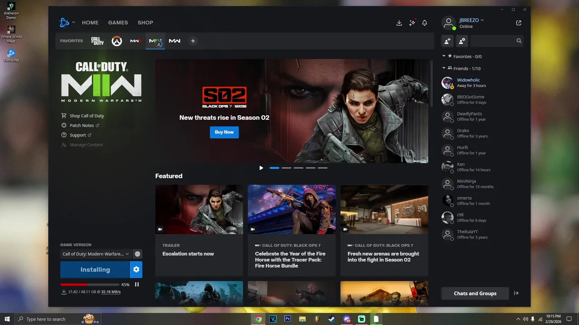Open Where Winds Meet desktop shortcut
Viewport: 579px width, 325px height.
click(11, 34)
